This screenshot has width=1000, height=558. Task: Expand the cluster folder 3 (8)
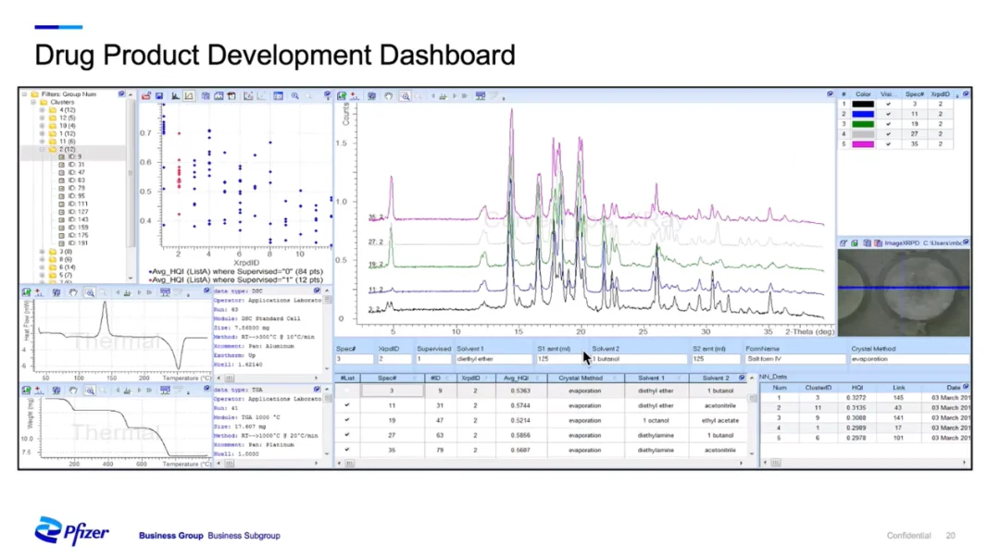click(42, 252)
